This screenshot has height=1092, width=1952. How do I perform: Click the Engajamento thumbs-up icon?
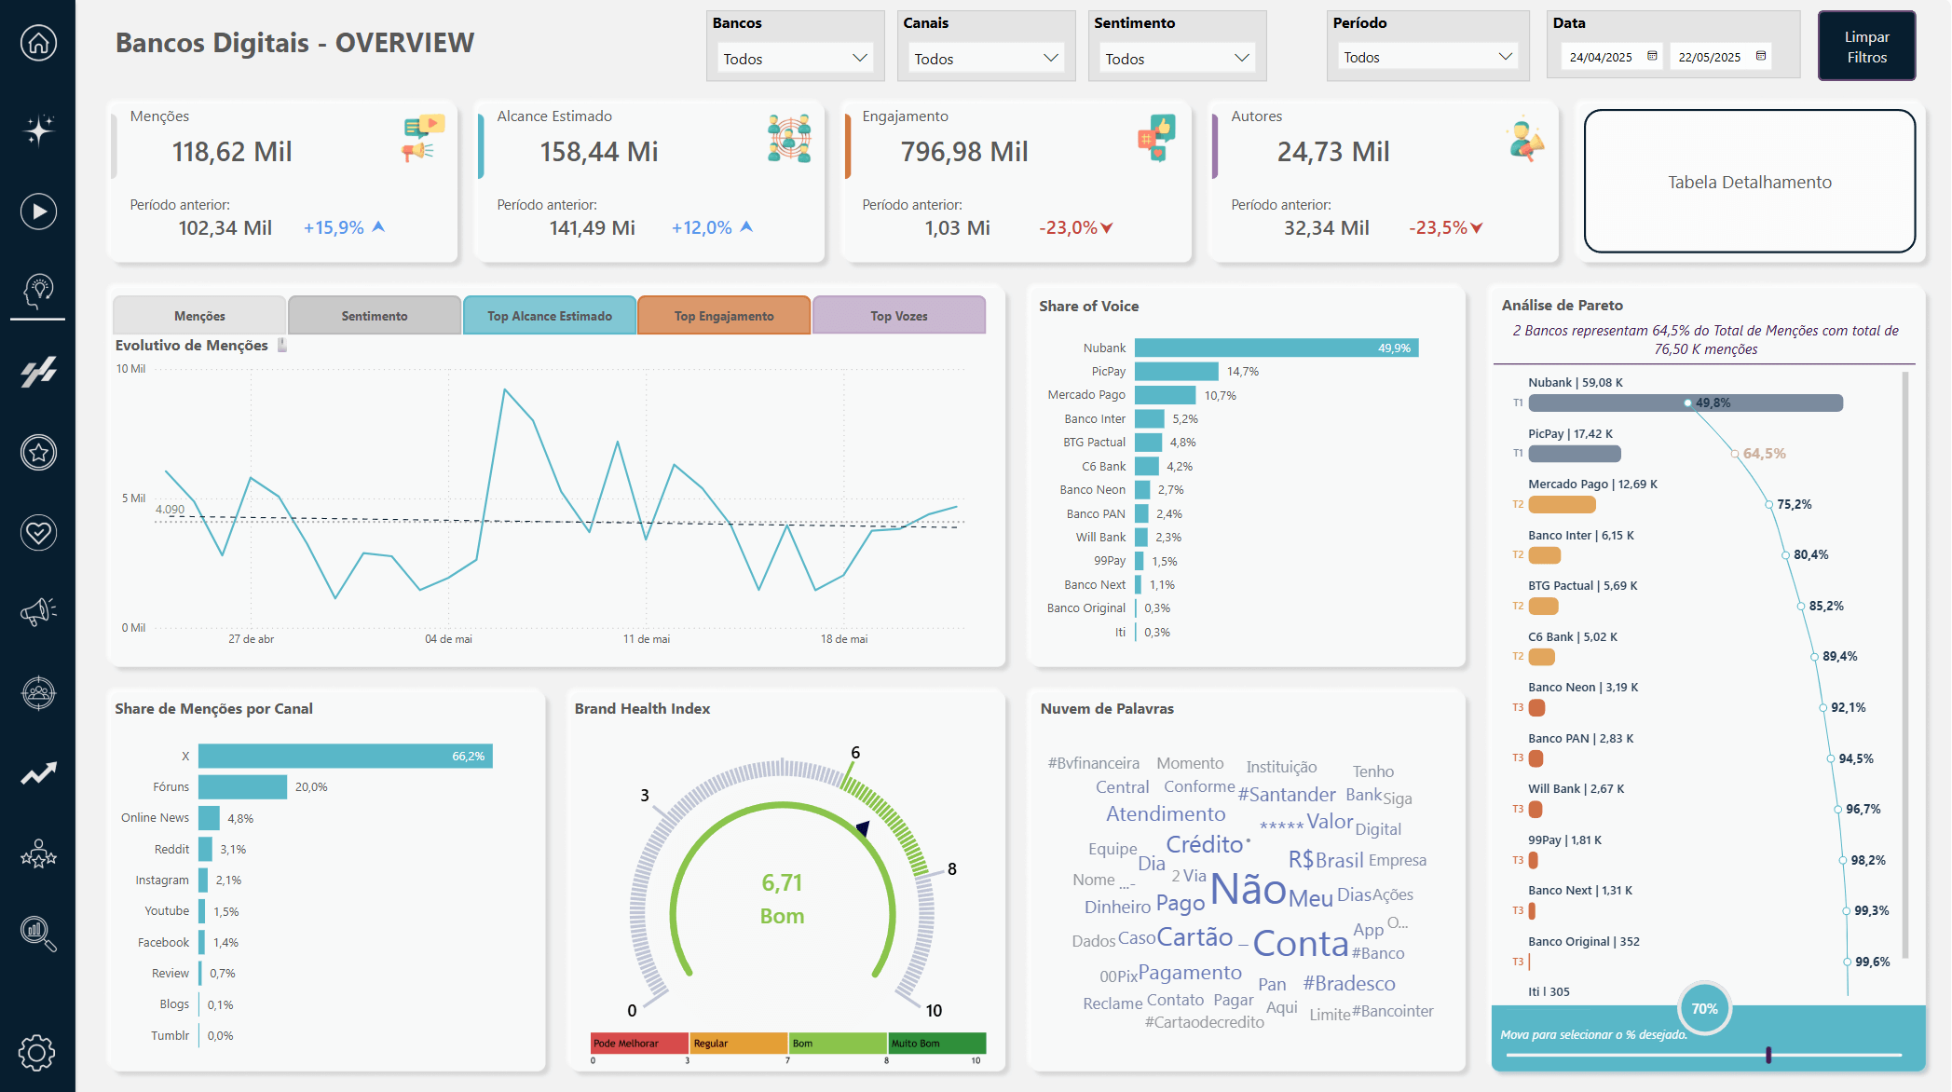tap(1156, 138)
